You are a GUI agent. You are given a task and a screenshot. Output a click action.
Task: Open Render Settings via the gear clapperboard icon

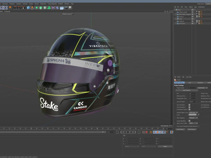(x=23, y=8)
